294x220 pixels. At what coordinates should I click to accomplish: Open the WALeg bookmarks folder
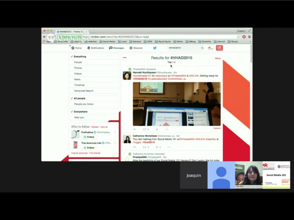point(191,42)
